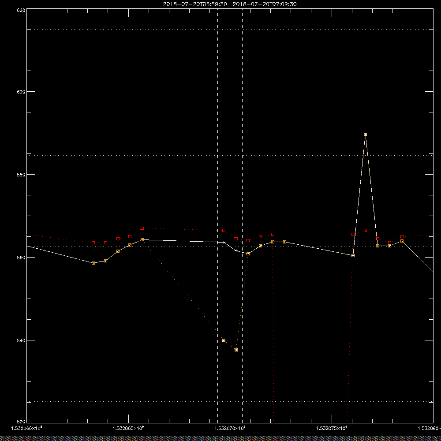The width and height of the screenshot is (441, 441).
Task: Click the 2018-07-20T07:09:30 title timestamp
Action: click(265, 4)
